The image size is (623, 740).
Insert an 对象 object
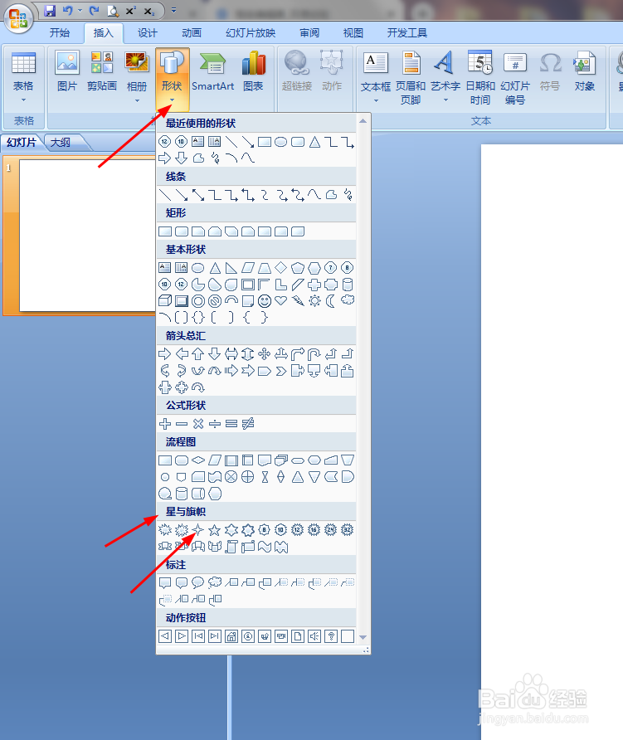tap(584, 71)
